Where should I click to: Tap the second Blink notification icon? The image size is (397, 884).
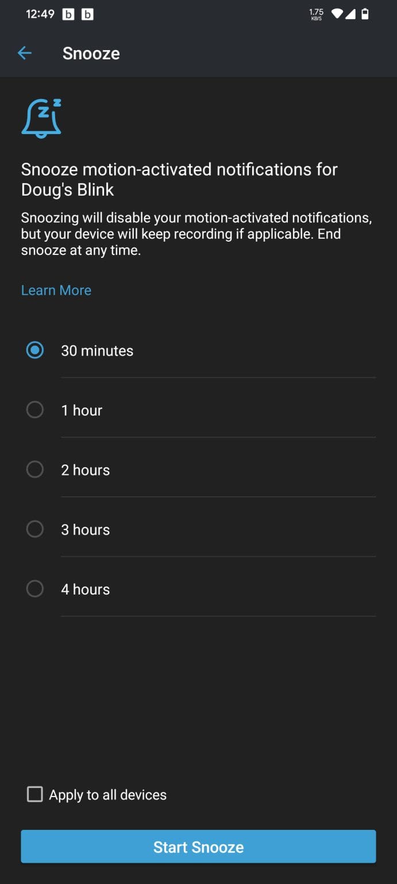[87, 15]
